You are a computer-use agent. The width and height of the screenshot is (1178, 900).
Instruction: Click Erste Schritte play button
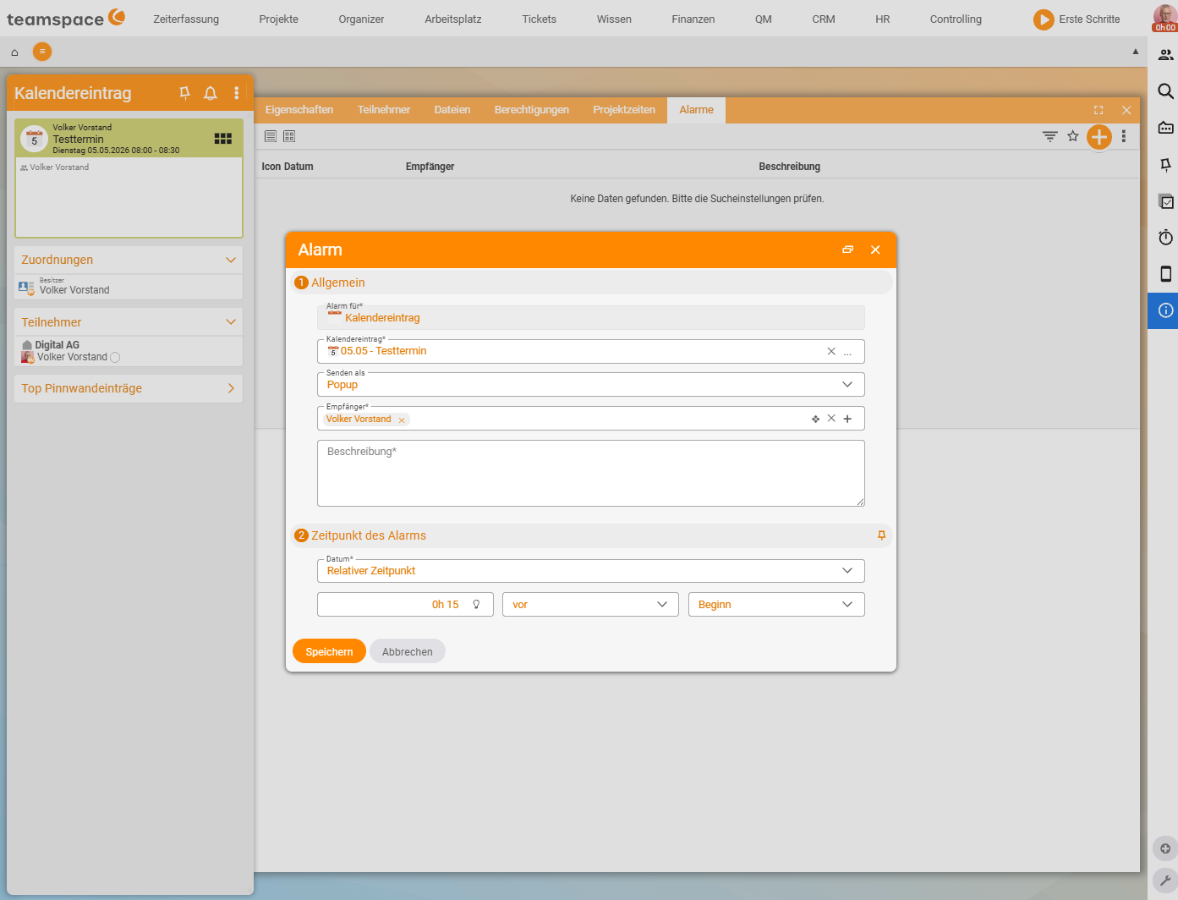click(x=1044, y=19)
